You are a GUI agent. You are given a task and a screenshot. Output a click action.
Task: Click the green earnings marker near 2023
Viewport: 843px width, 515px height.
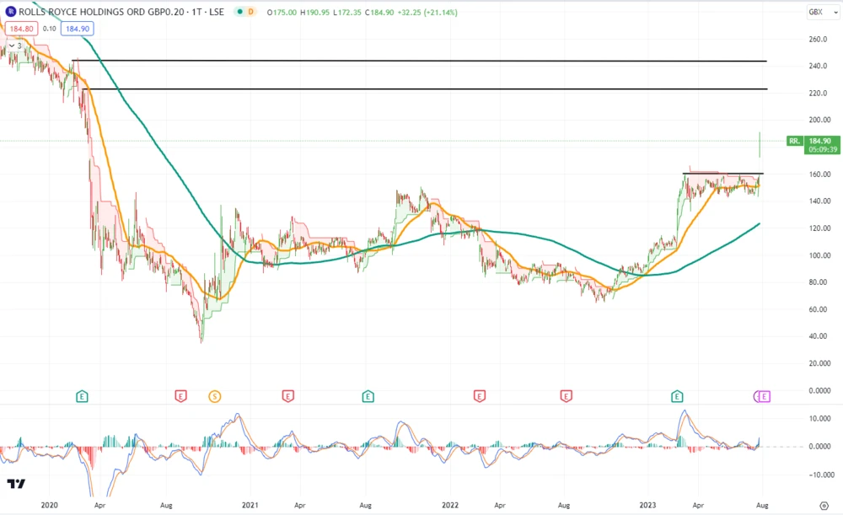(676, 395)
